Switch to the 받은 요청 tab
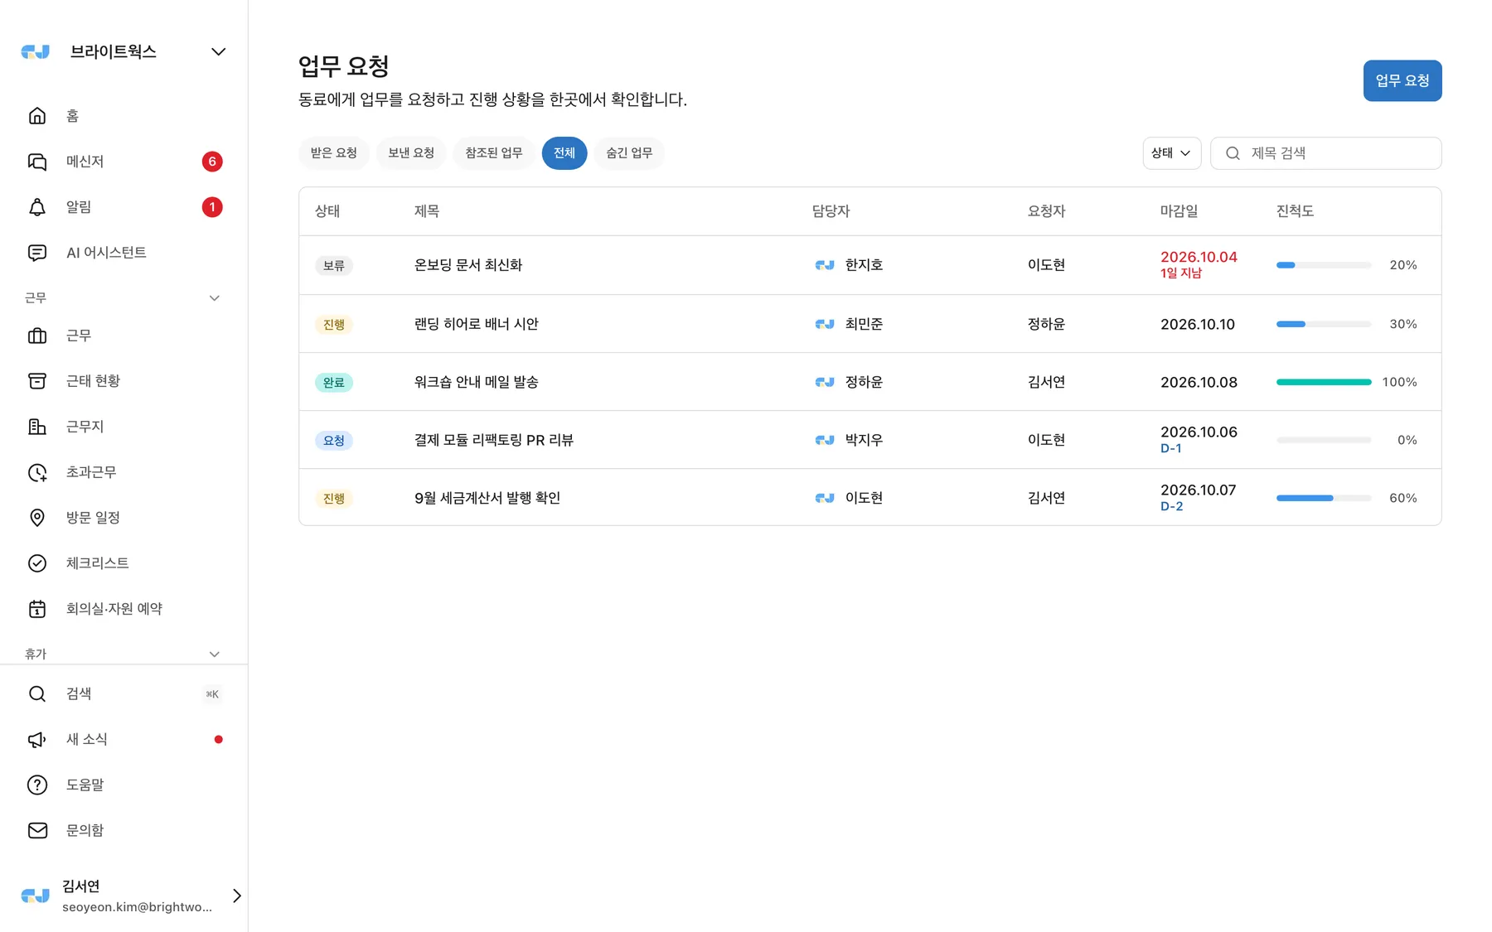Image resolution: width=1492 pixels, height=932 pixels. click(x=333, y=153)
